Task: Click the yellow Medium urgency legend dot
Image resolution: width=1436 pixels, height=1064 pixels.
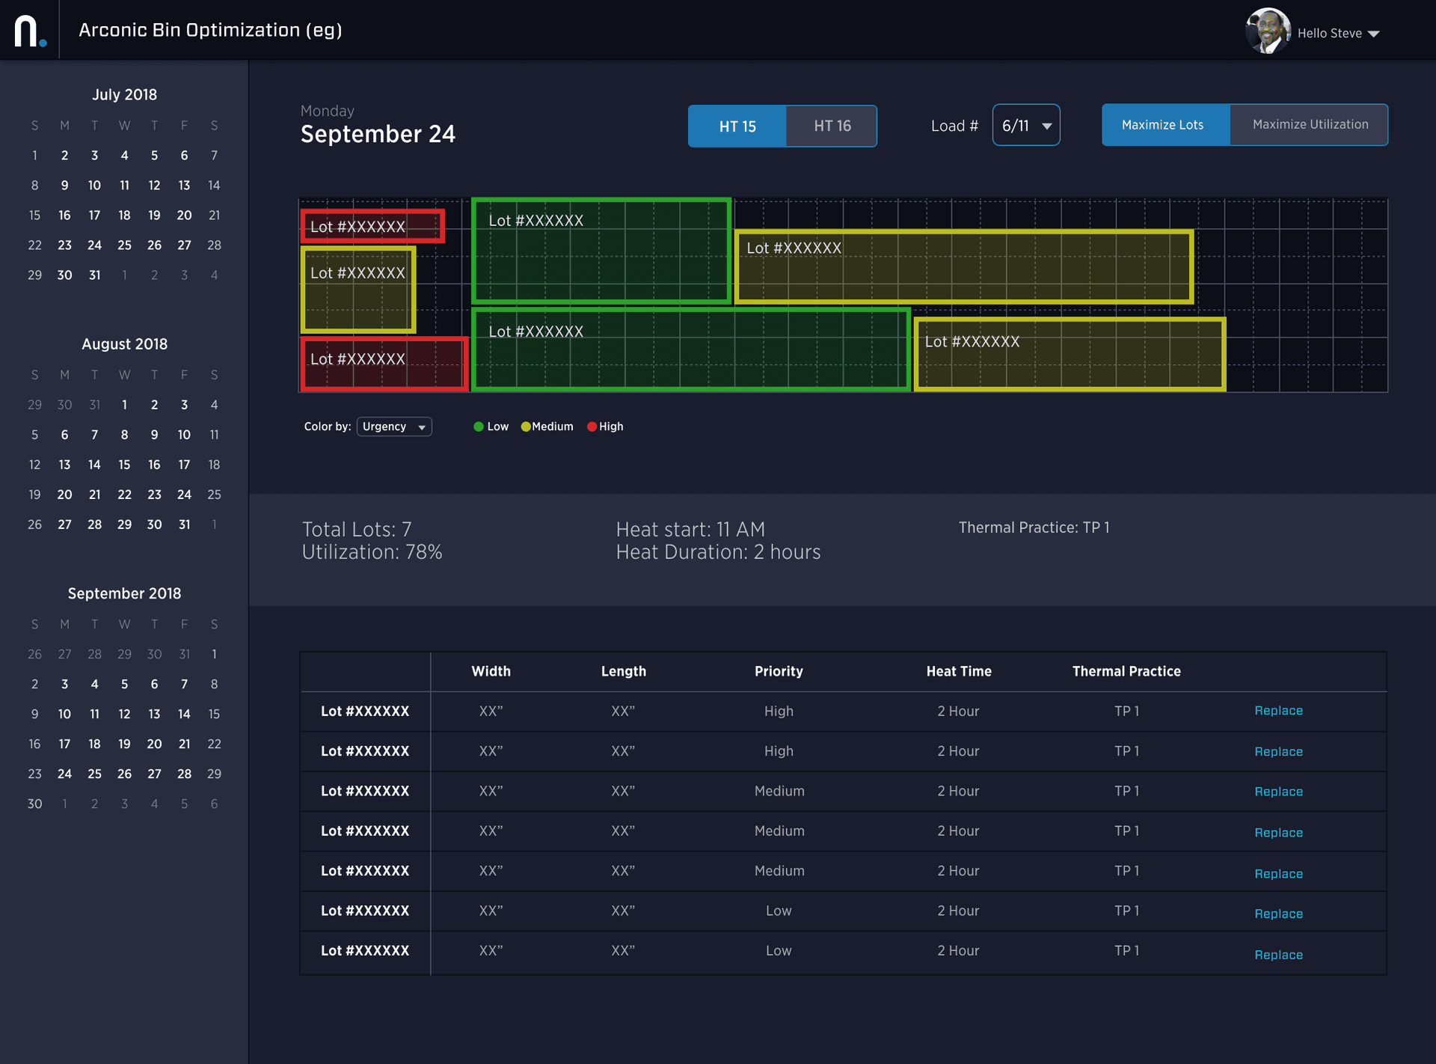Action: (526, 426)
